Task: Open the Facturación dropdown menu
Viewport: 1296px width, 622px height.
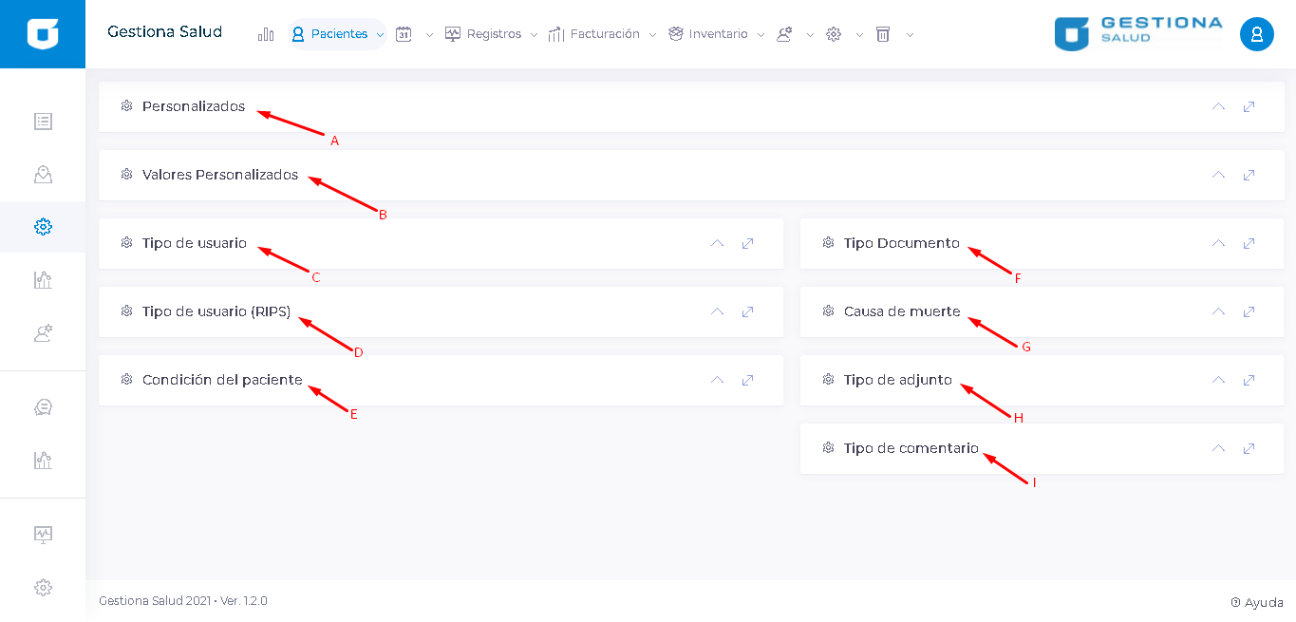Action: coord(604,34)
